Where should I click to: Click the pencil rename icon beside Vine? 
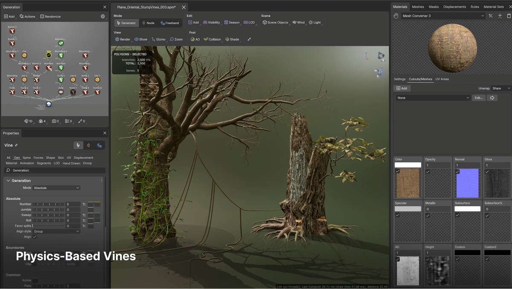[16, 145]
